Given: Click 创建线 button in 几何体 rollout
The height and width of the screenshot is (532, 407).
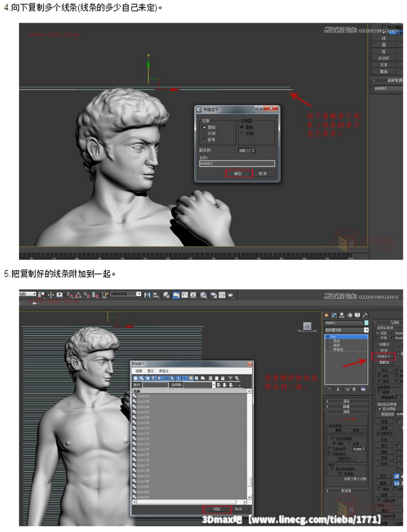Looking at the screenshot, I should 384,344.
